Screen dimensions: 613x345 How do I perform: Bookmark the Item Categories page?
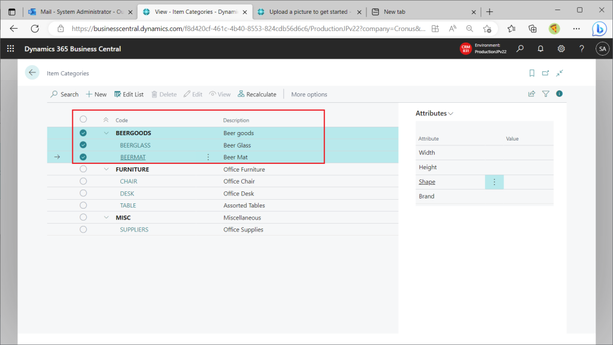(x=532, y=73)
